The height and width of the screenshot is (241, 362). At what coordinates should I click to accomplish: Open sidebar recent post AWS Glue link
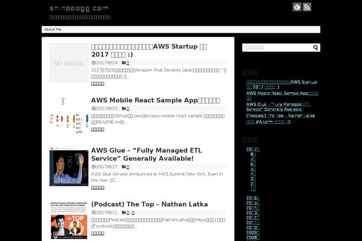click(x=278, y=107)
